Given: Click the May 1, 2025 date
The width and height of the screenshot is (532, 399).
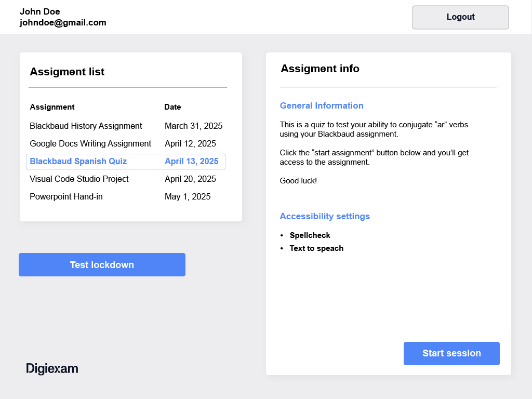Looking at the screenshot, I should tap(188, 196).
